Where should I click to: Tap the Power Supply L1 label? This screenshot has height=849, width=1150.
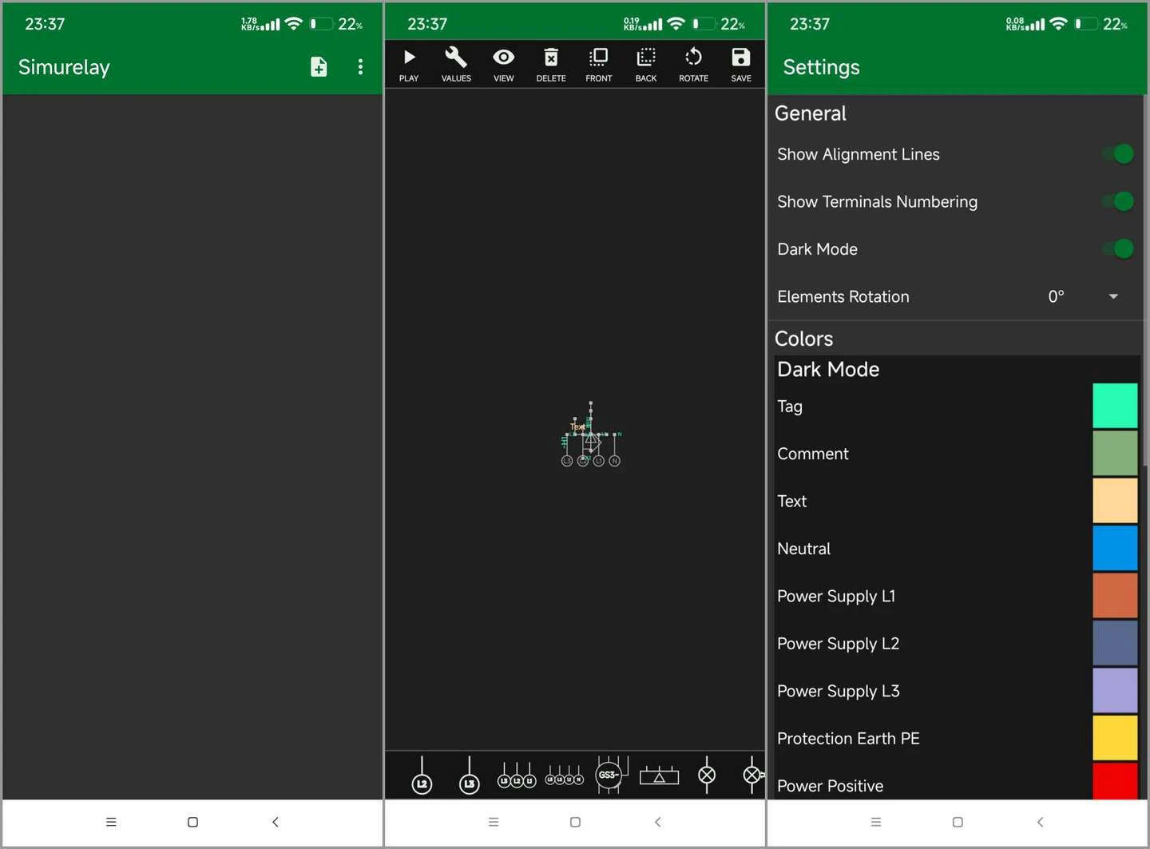pos(836,597)
